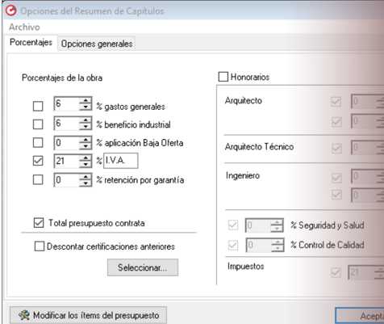Enable the beneficio industrial checkbox
Screen dimensions: 384x324
point(38,124)
